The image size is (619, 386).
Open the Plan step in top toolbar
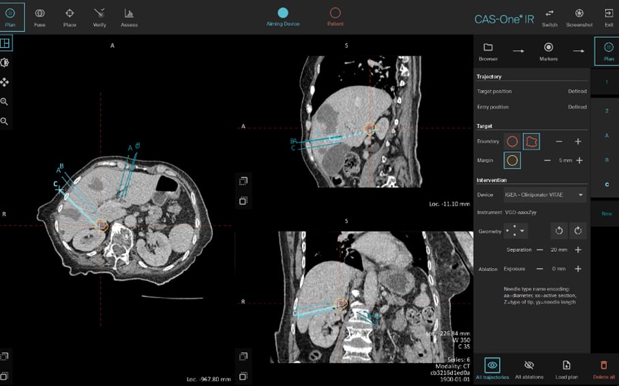pyautogui.click(x=11, y=17)
